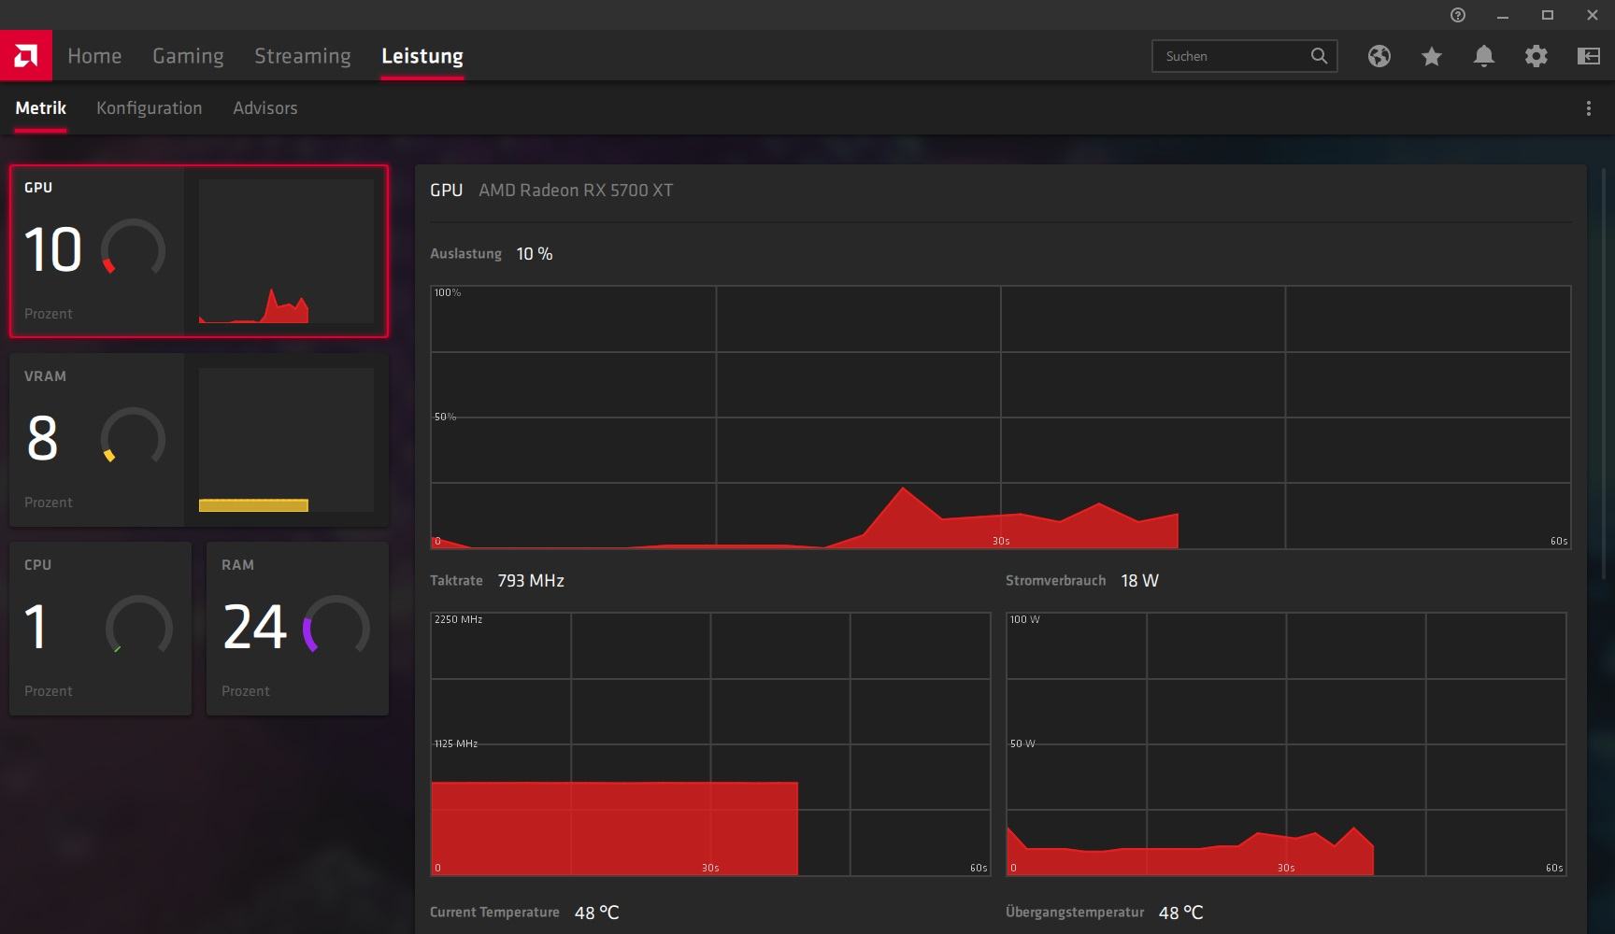Click the GPU gauge dial

[x=133, y=248]
